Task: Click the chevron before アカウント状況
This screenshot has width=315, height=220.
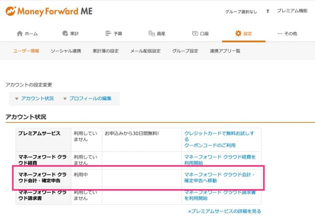Action: (x=17, y=98)
